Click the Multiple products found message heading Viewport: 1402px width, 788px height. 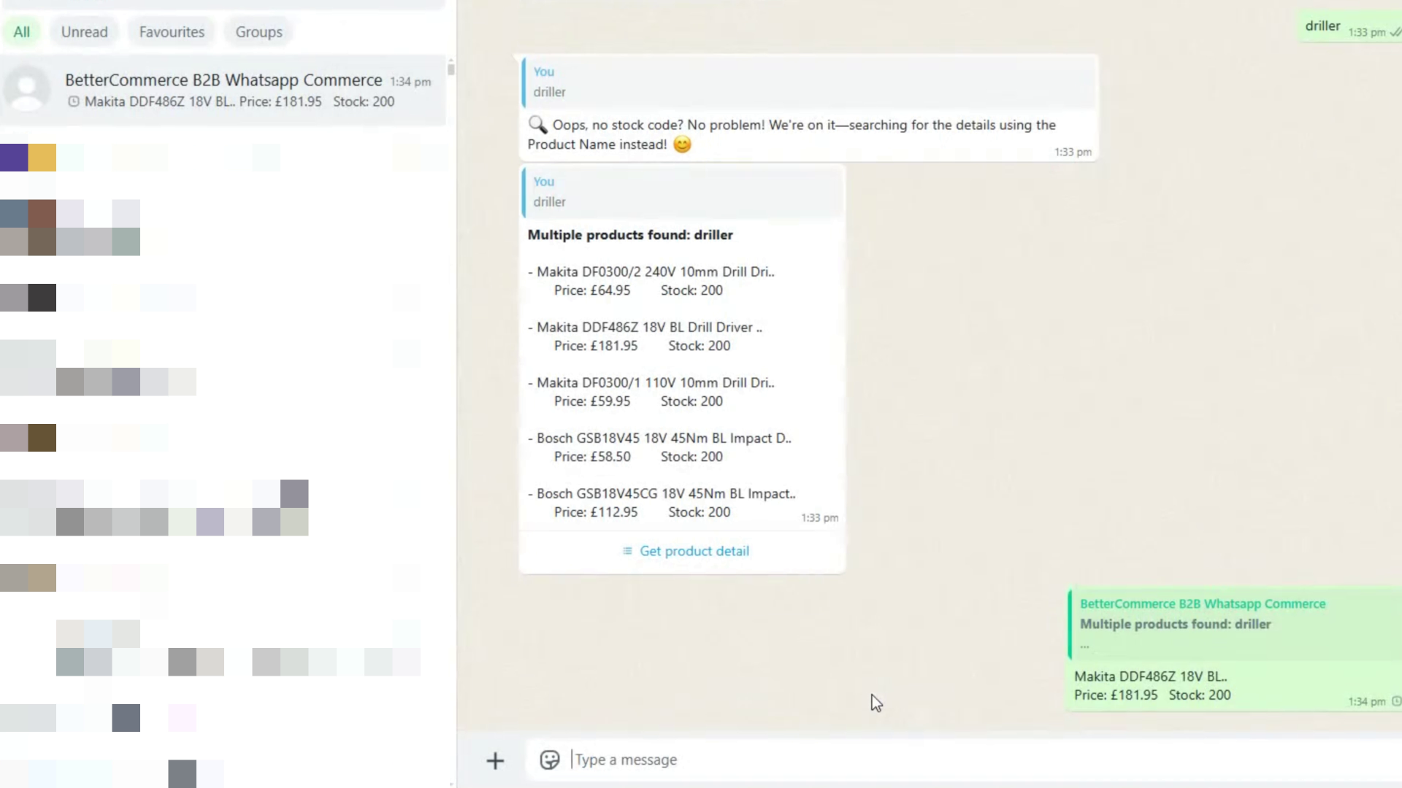pyautogui.click(x=630, y=235)
